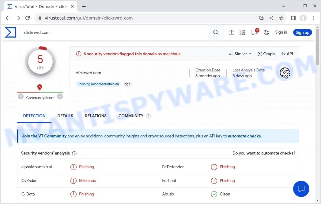The width and height of the screenshot is (321, 204).
Task: Click the Phishing (alphaMountain.ai) tag
Action: 98,84
